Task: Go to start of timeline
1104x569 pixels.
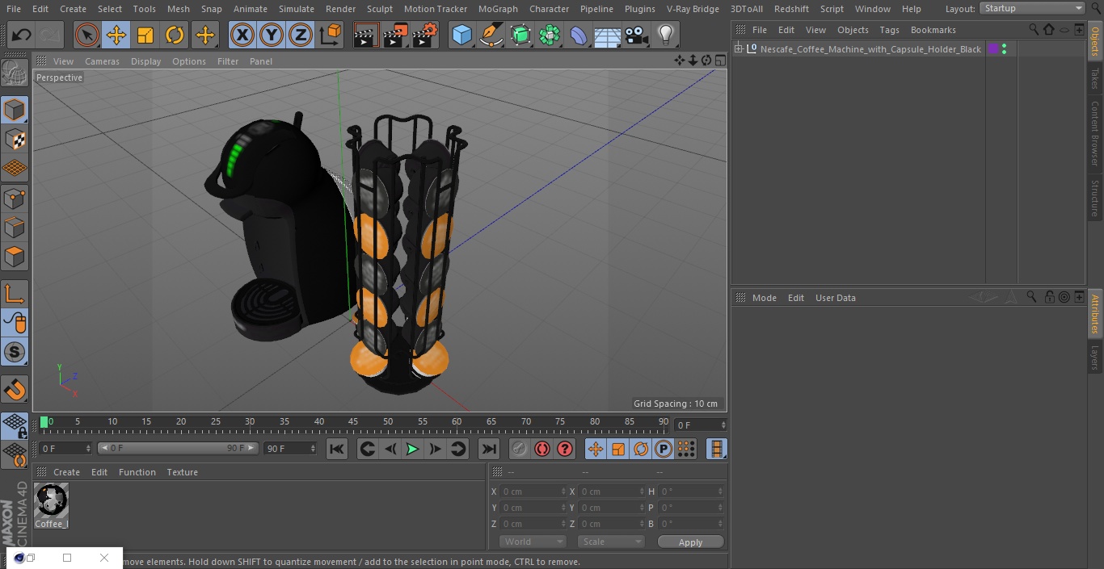Action: 337,449
